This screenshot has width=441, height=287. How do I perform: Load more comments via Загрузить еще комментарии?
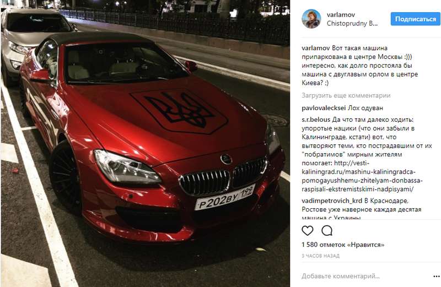click(x=346, y=95)
